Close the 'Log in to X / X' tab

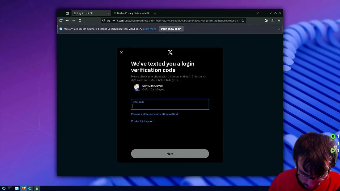pyautogui.click(x=108, y=13)
